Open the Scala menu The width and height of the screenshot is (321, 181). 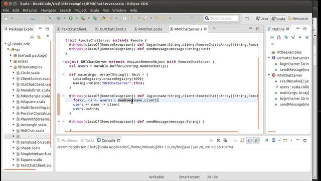click(94, 10)
